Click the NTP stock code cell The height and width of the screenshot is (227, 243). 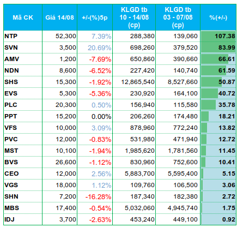click(23, 36)
